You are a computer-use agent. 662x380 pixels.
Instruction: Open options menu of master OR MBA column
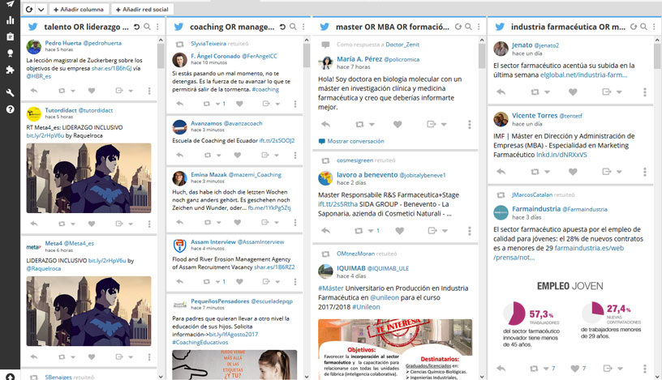click(479, 27)
